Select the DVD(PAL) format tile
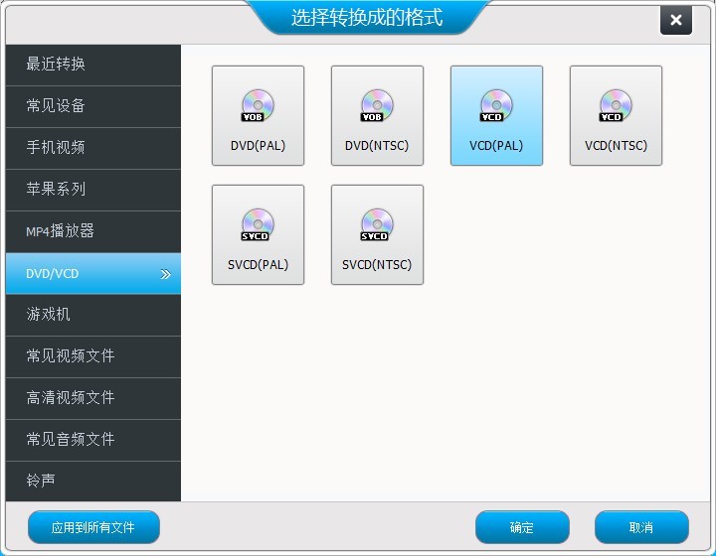Image resolution: width=716 pixels, height=556 pixels. point(258,115)
